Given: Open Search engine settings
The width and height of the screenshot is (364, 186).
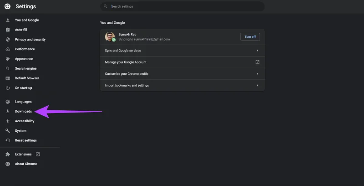Looking at the screenshot, I should point(25,68).
